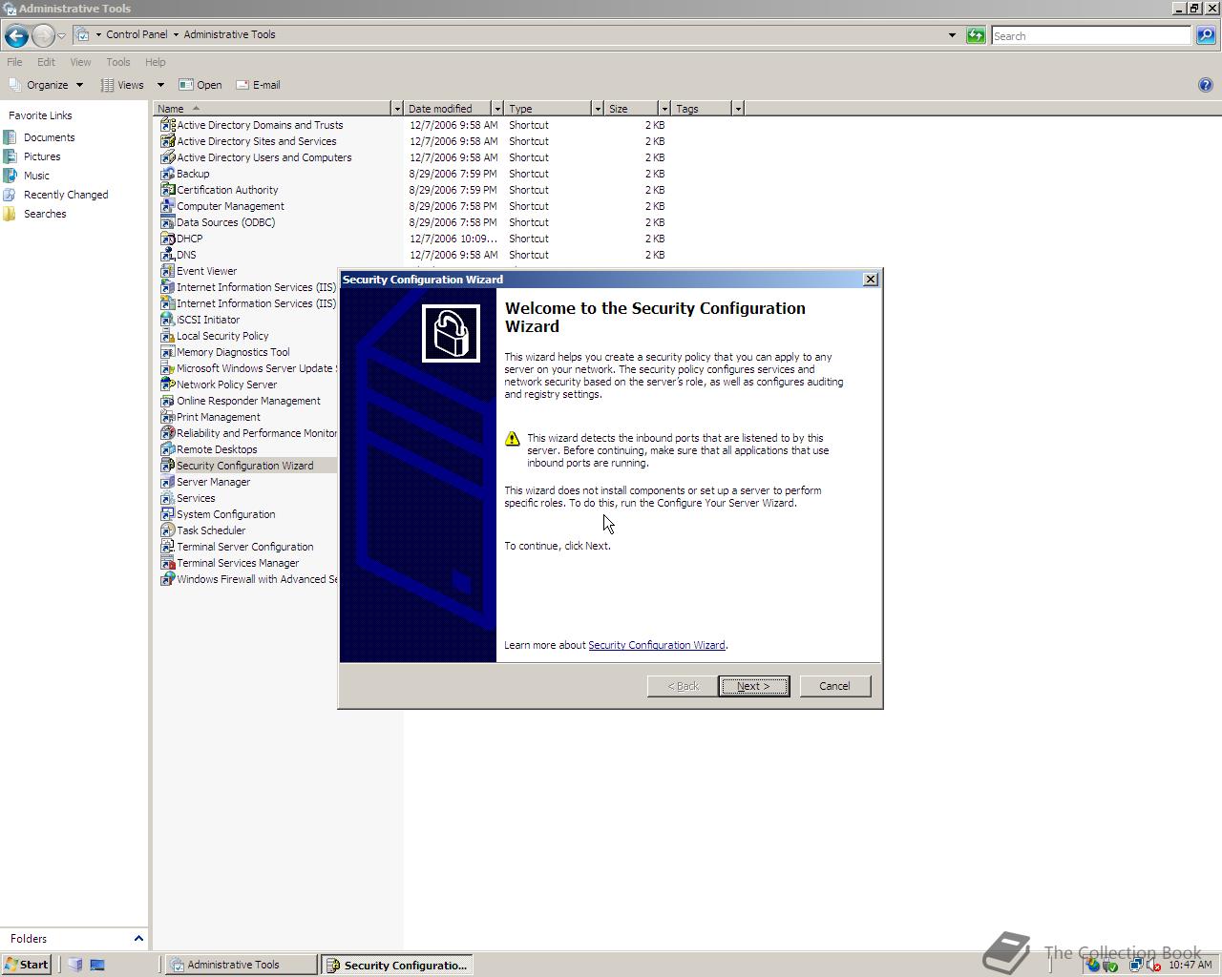This screenshot has height=977, width=1222.
Task: Click the Next button in wizard
Action: [753, 686]
